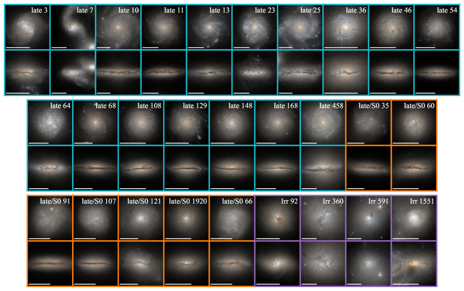Screen dimensions: 464x291
Task: Click the Irr 360 face-on image
Action: (x=323, y=218)
